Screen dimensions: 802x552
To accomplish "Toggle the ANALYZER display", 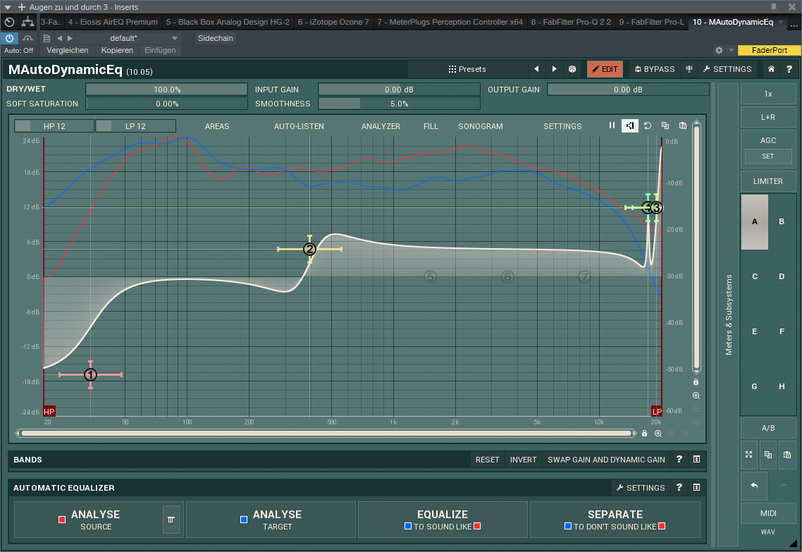I will (381, 126).
